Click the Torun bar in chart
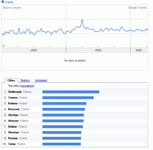 tap(61, 144)
